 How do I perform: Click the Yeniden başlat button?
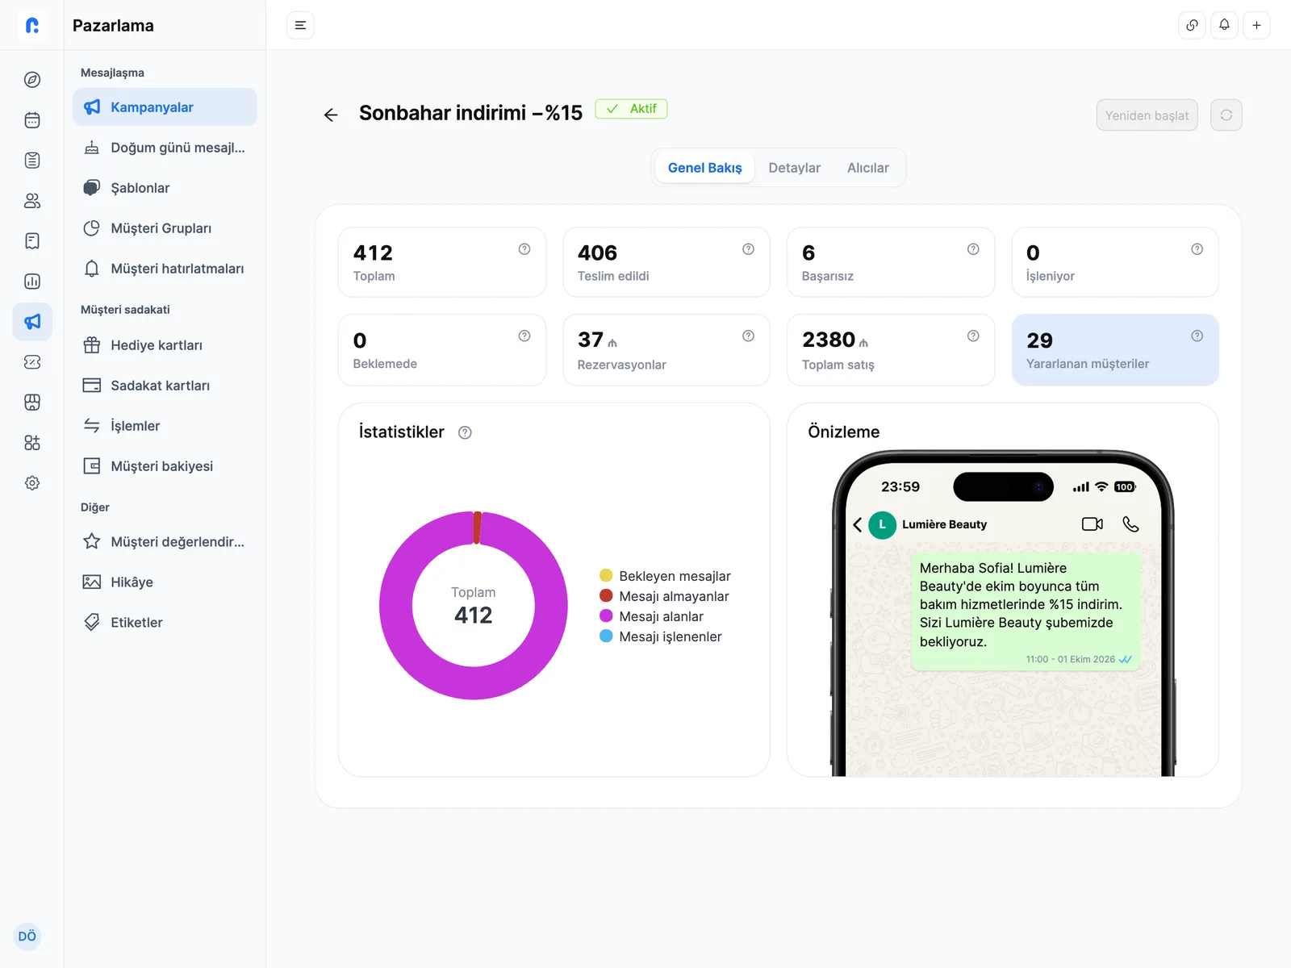pos(1147,115)
